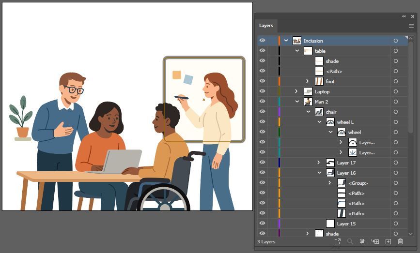Hide the Inclusion layer with eye icon
Image resolution: width=420 pixels, height=253 pixels.
click(262, 41)
